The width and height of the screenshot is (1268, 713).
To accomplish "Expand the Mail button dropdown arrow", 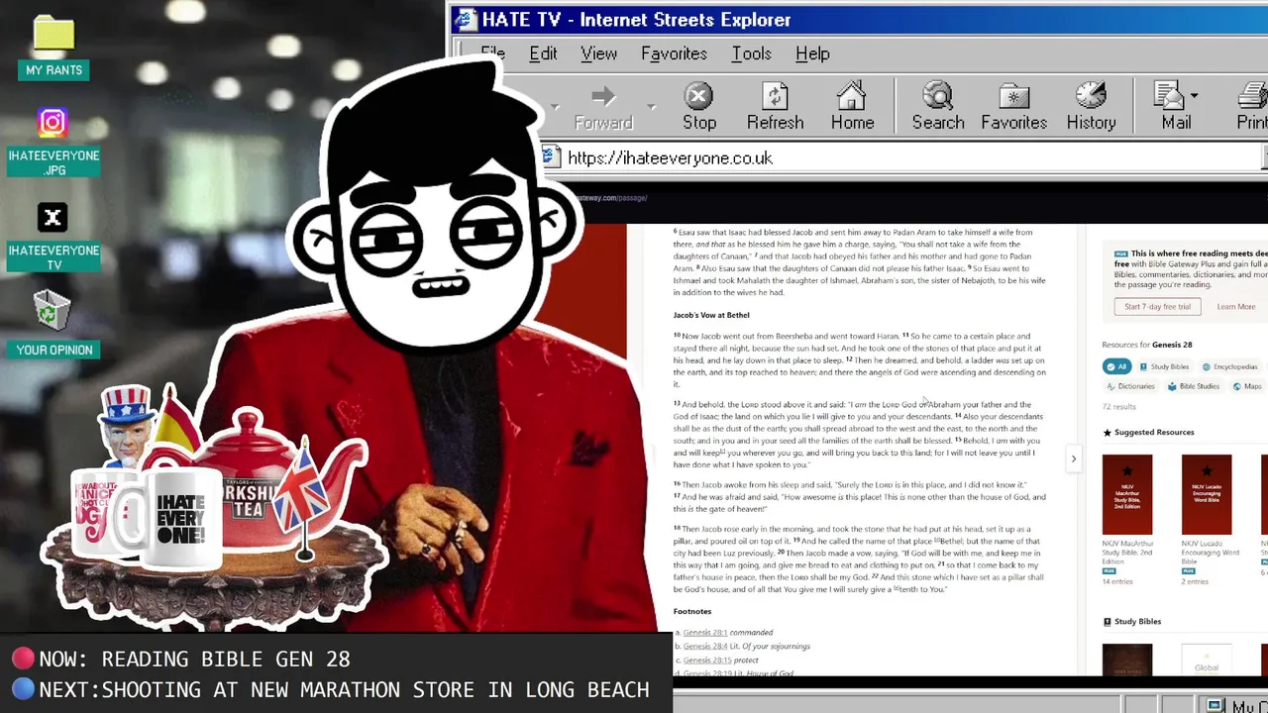I will (x=1194, y=96).
